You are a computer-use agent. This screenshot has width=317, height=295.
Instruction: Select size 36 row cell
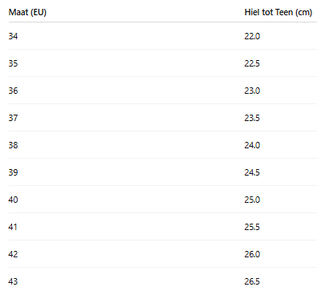[x=13, y=91]
